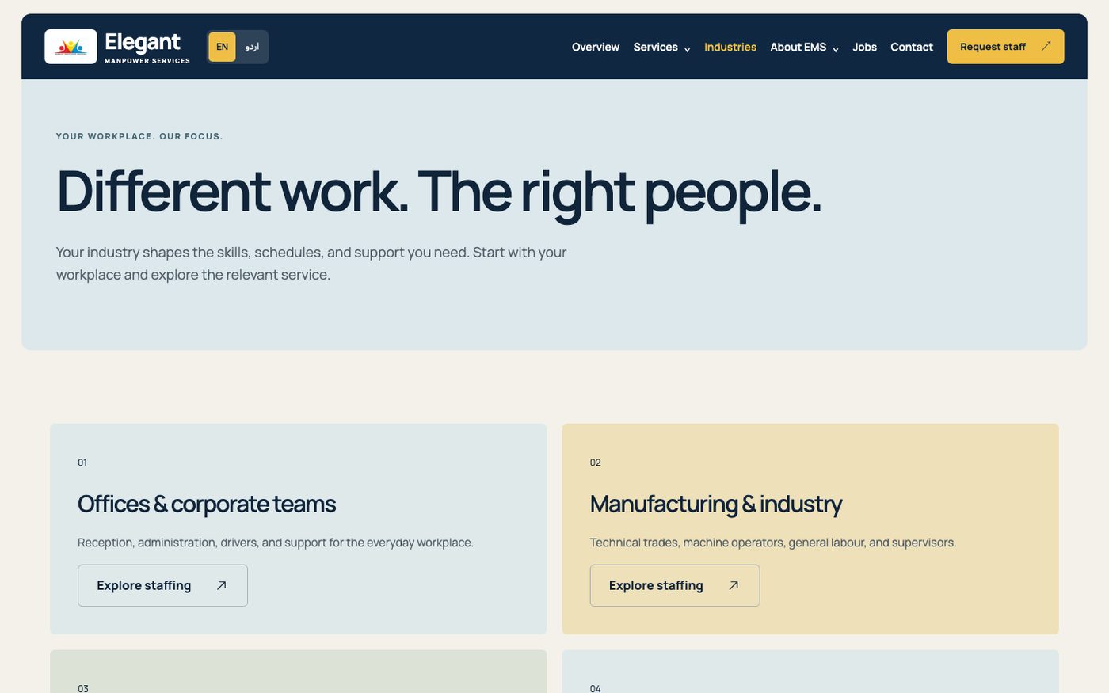
Task: Click the card number 04 label
Action: 596,688
